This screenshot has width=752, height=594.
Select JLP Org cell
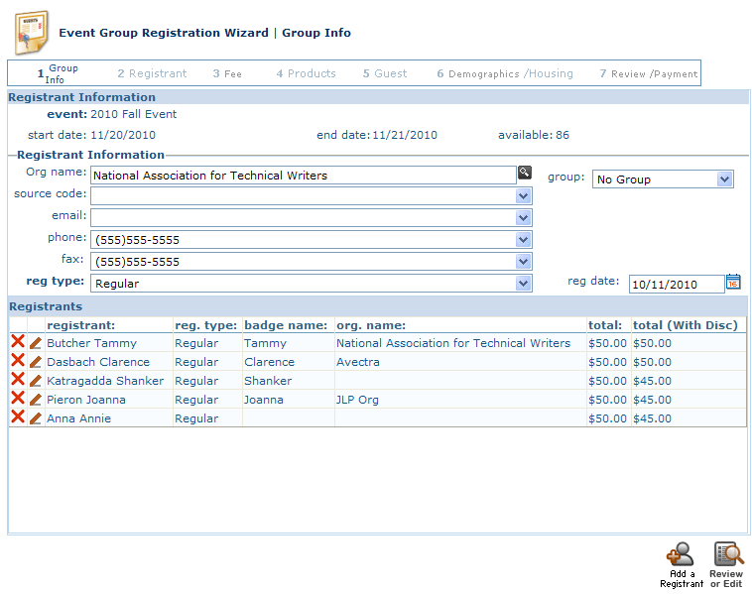click(x=357, y=400)
